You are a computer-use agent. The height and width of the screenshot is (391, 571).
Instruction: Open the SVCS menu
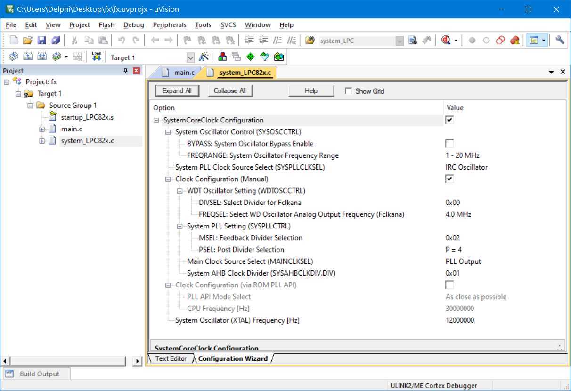pos(228,25)
